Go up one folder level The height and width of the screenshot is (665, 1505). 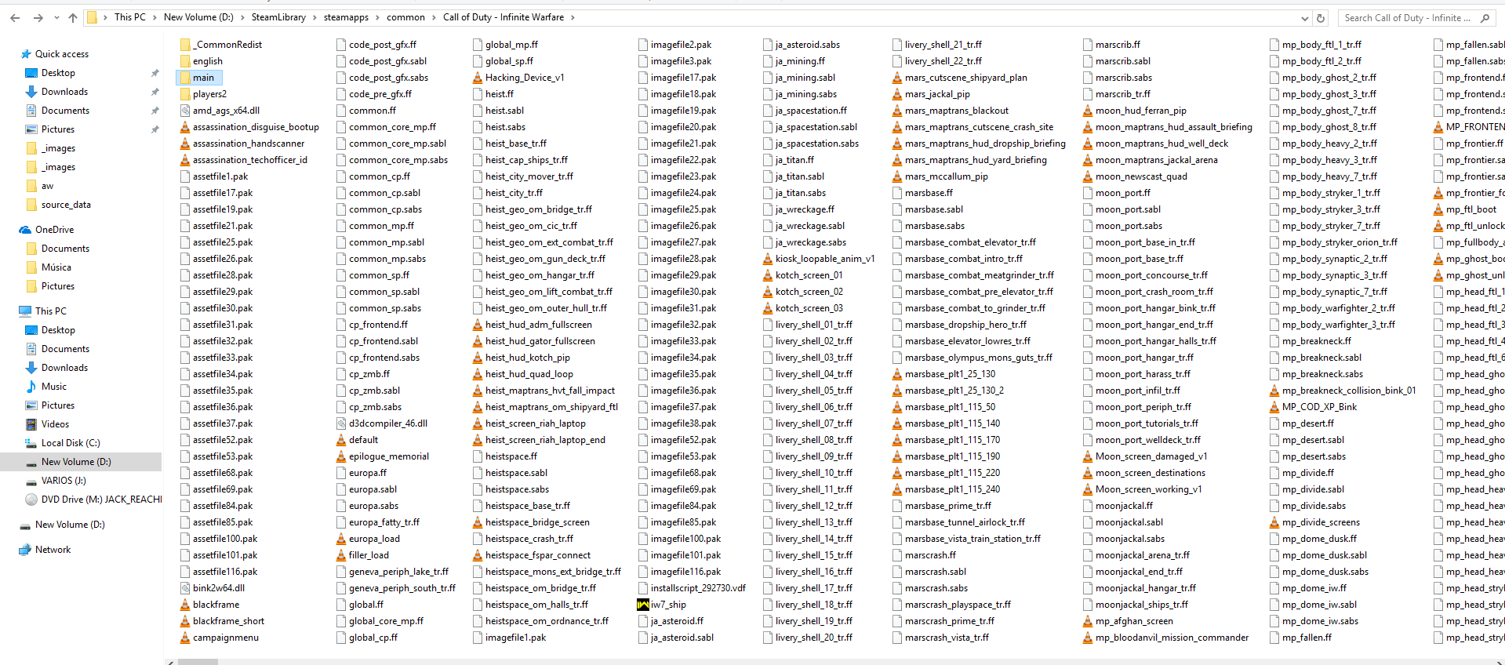pos(73,17)
